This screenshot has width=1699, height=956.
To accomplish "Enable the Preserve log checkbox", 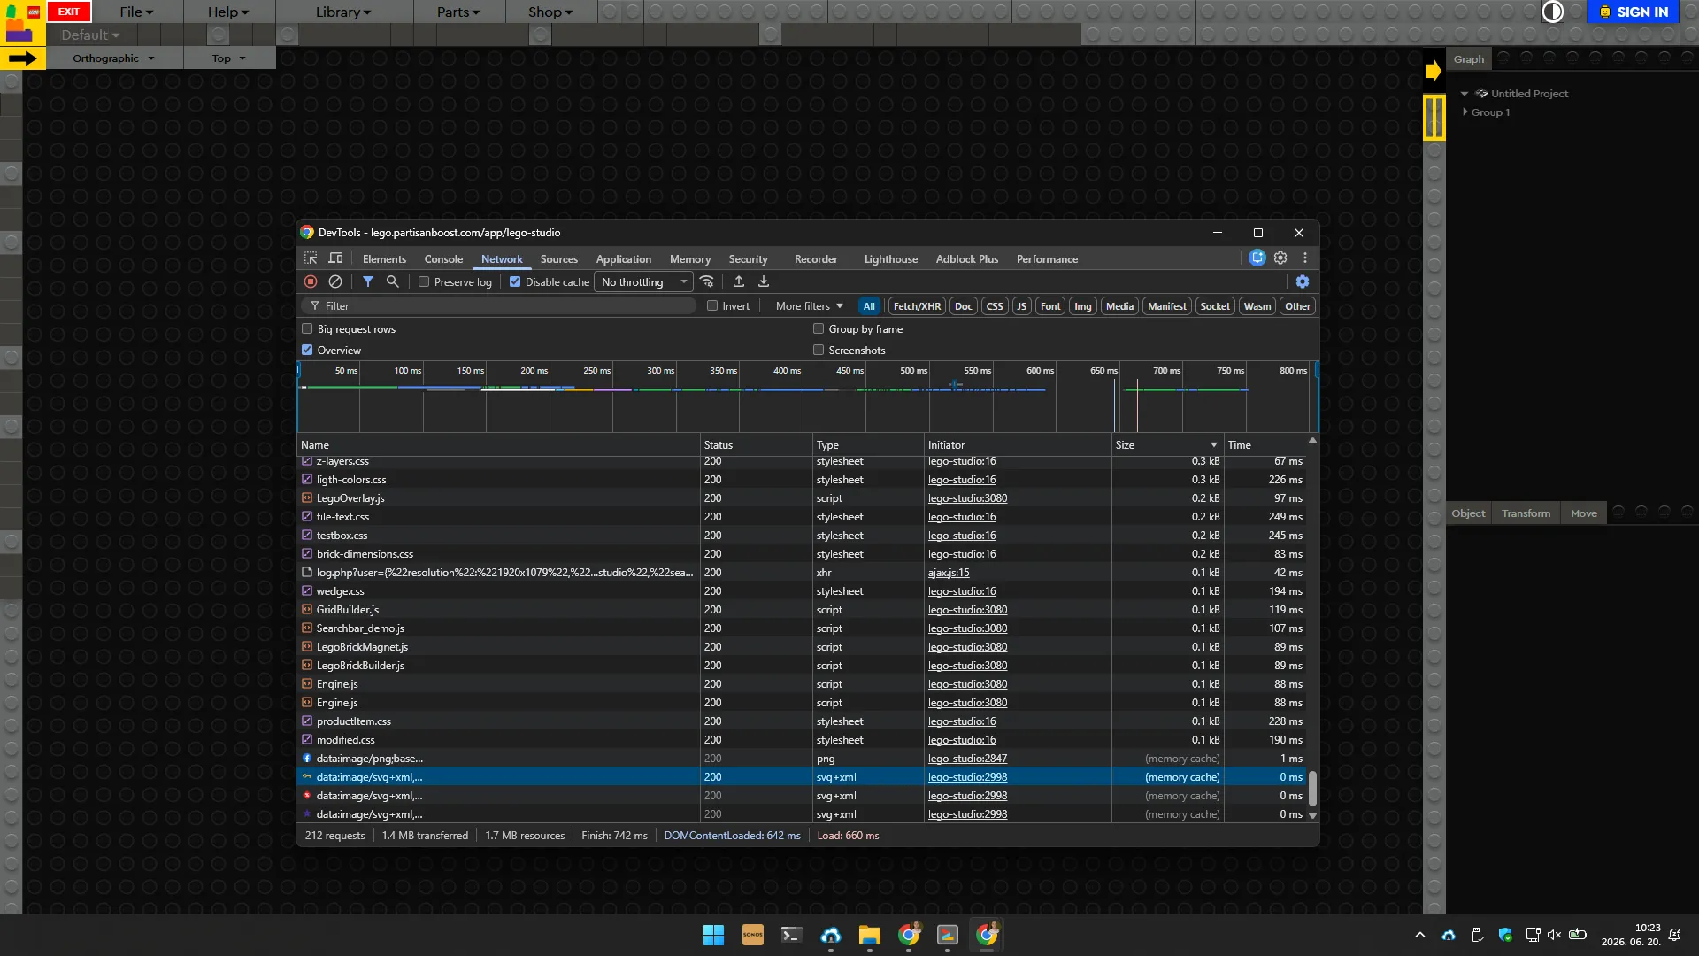I will tap(424, 281).
